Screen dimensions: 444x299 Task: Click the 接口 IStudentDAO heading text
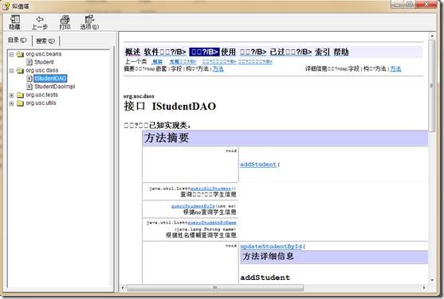[x=170, y=107]
